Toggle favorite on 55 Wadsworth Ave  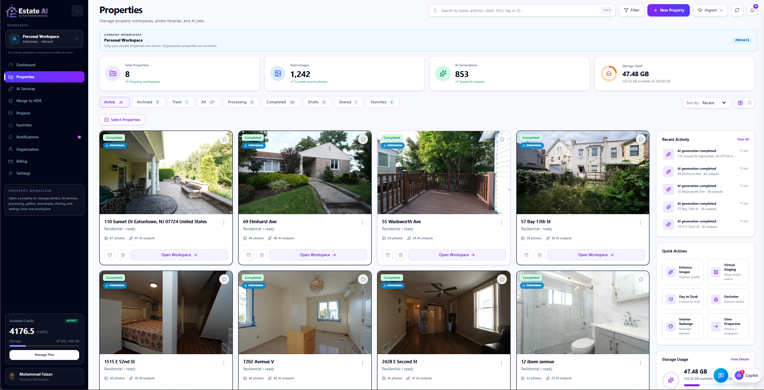pyautogui.click(x=502, y=139)
